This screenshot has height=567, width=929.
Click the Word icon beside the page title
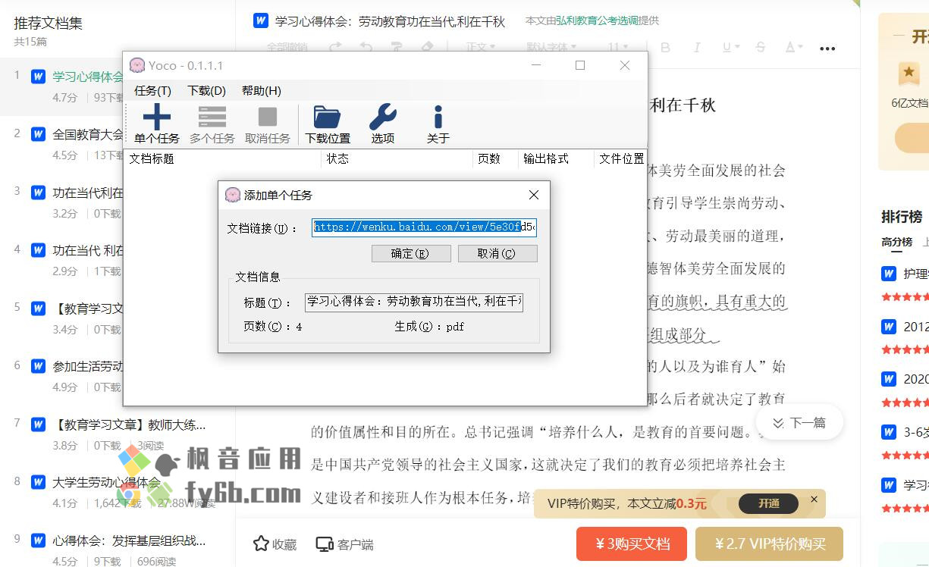click(x=261, y=20)
